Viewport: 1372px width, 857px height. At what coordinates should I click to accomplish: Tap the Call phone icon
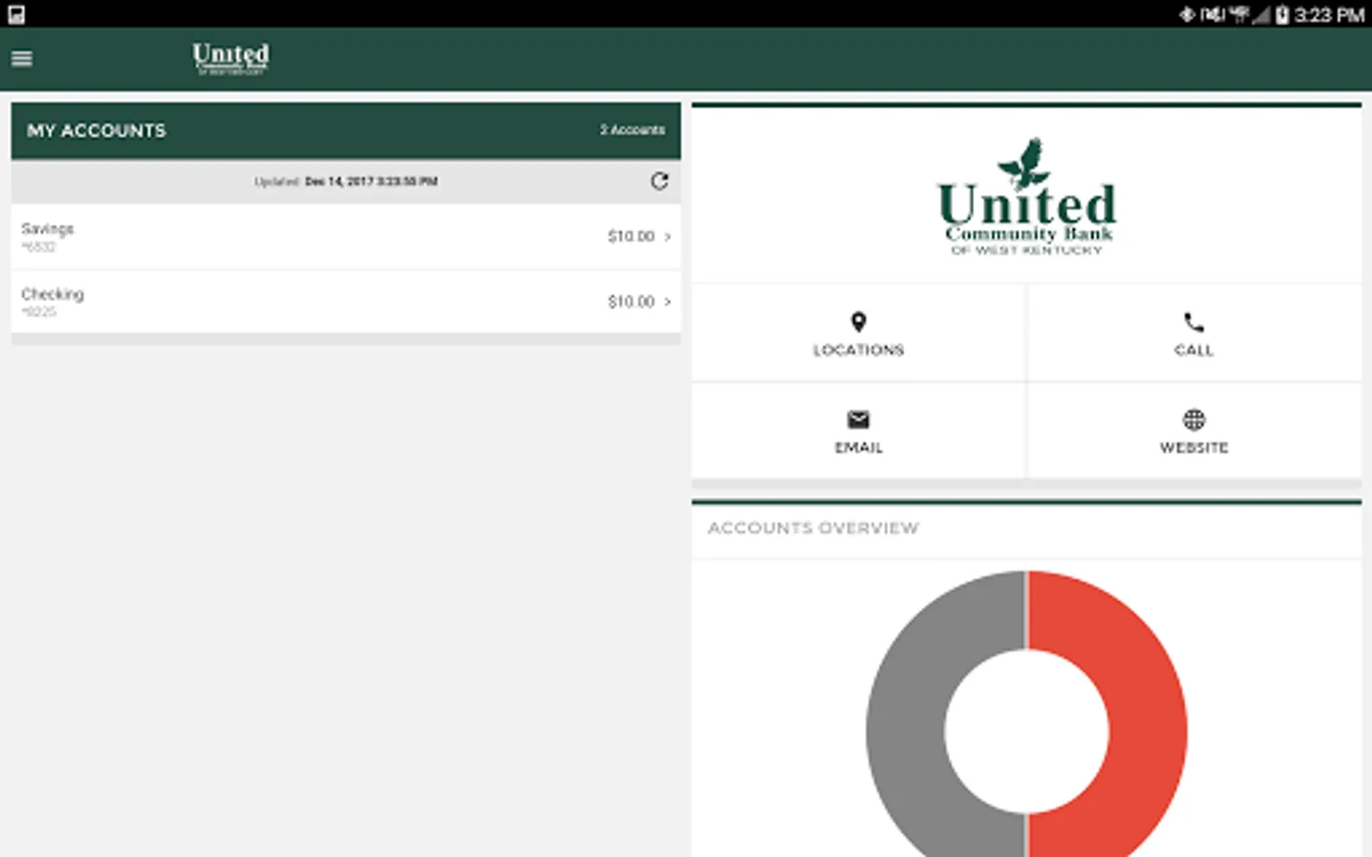[x=1194, y=322]
